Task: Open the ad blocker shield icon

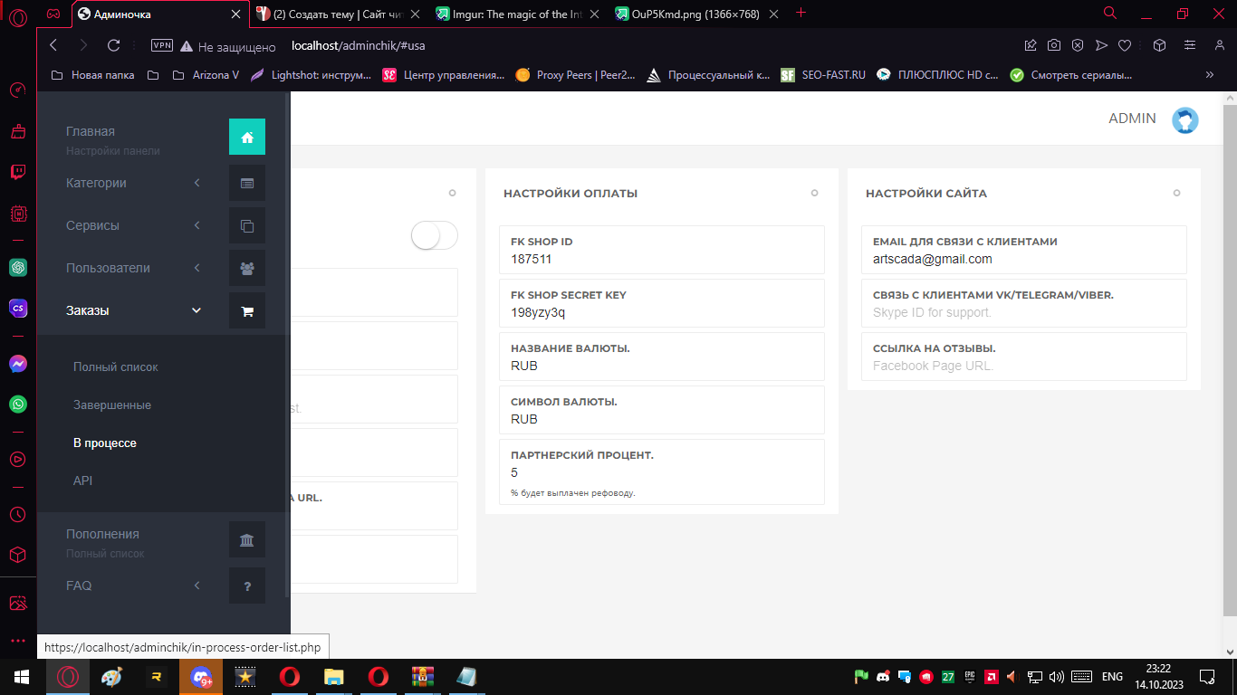Action: point(1078,45)
